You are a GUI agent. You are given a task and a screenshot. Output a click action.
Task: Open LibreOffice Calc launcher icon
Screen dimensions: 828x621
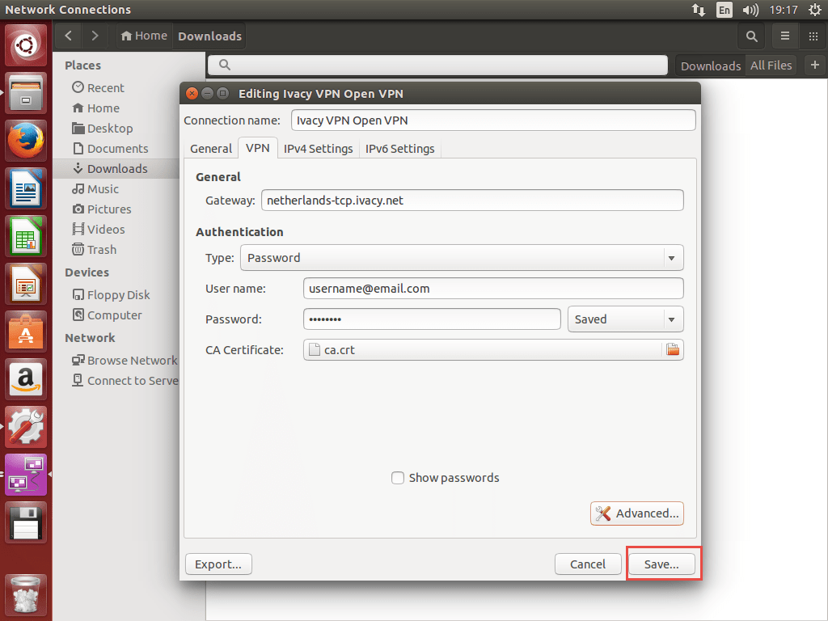[25, 236]
